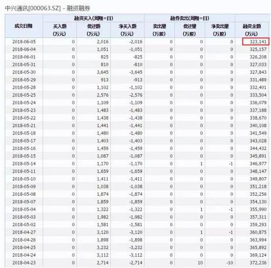The height and width of the screenshot is (268, 271).
Task: Click the balance value 333,504
Action: pos(258,95)
